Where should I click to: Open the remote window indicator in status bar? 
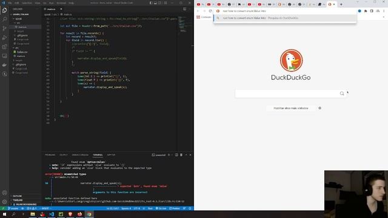4,208
